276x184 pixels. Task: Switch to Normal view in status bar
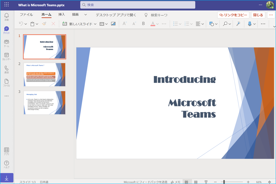(x=186, y=182)
